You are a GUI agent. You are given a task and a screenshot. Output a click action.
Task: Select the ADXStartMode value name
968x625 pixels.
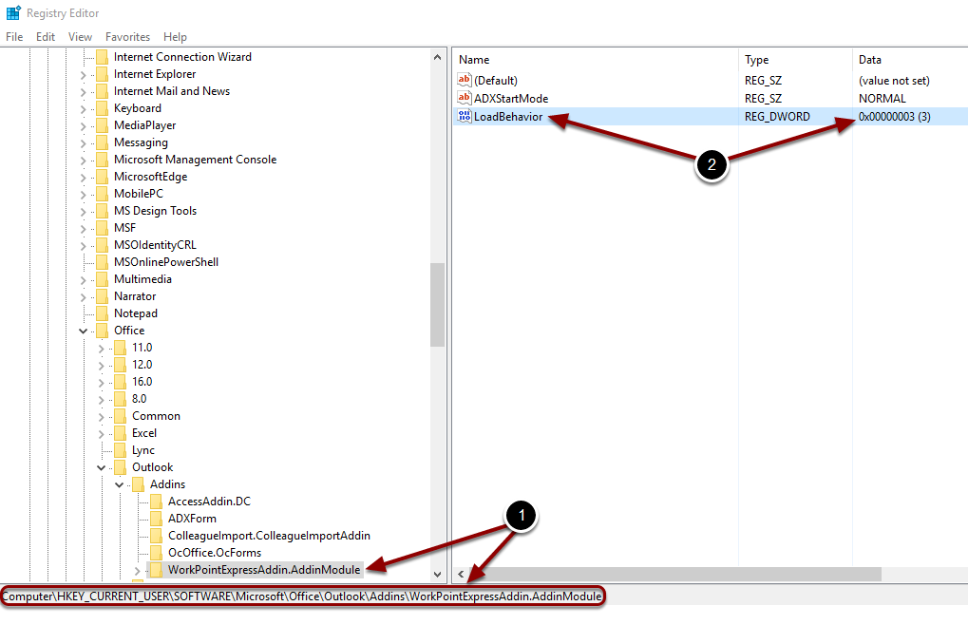coord(511,98)
